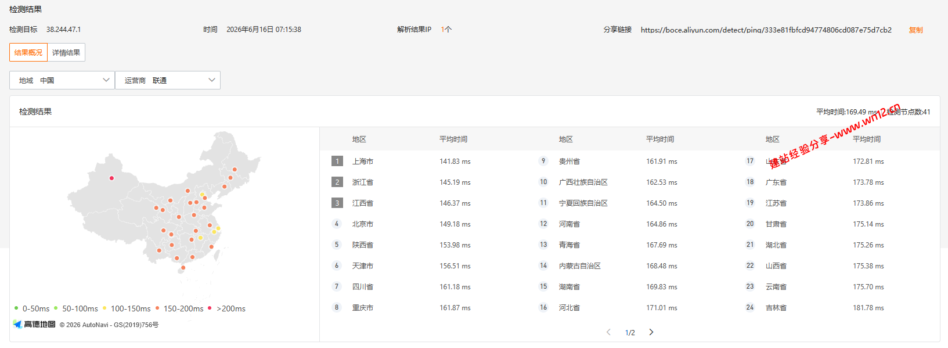This screenshot has height=348, width=948.
Task: Click the timestamp 2026年6月16日 07:15:38
Action: 264,29
